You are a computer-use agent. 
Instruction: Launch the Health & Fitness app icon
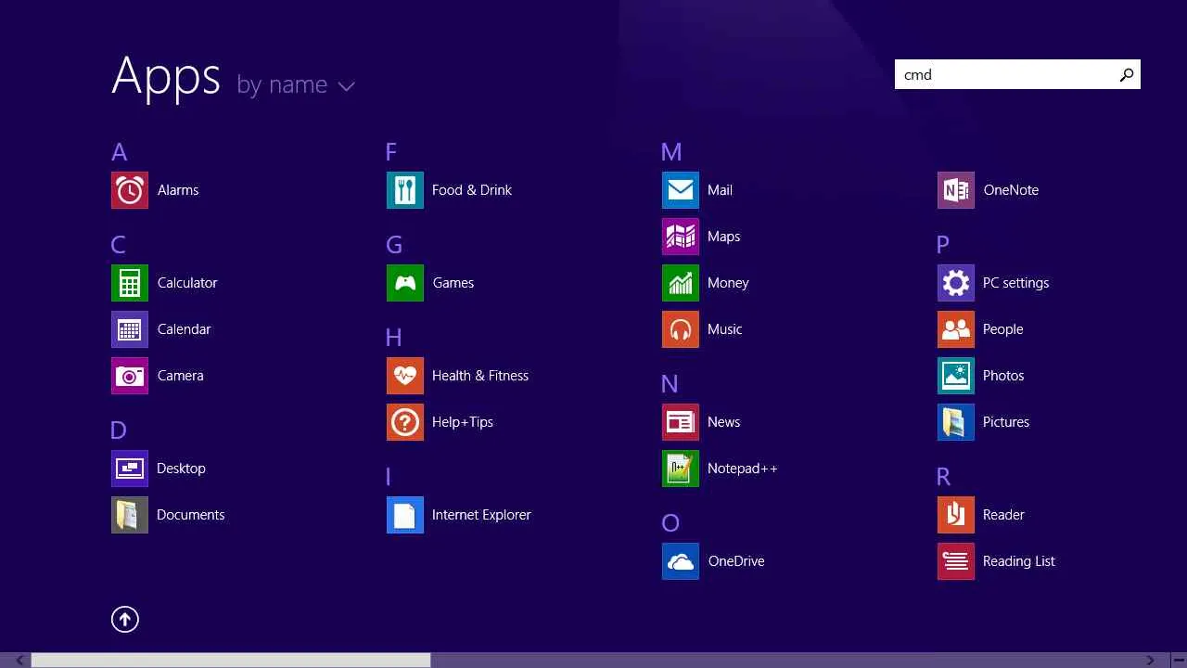(405, 376)
